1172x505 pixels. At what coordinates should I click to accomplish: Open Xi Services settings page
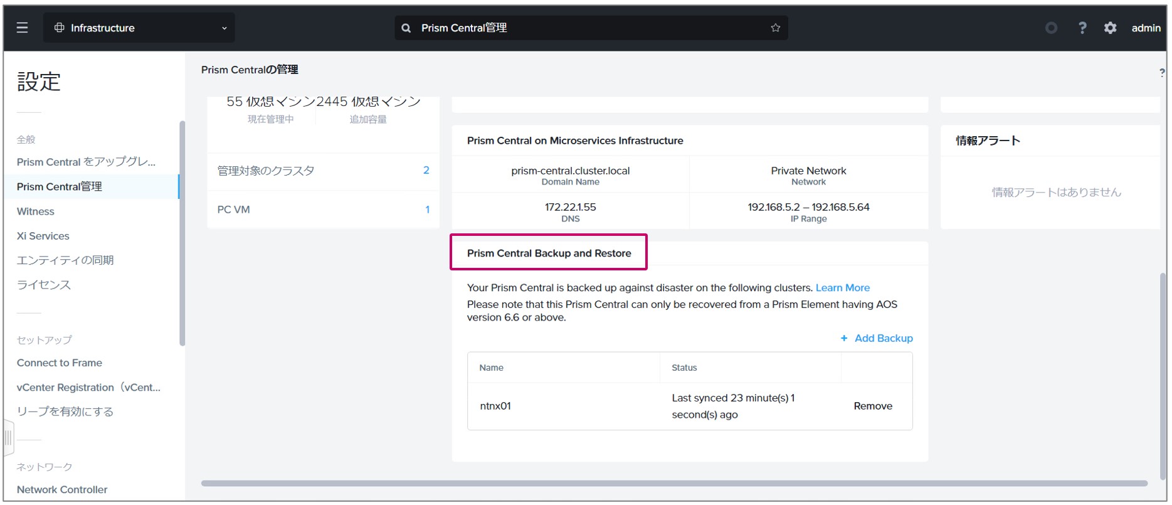pos(43,236)
